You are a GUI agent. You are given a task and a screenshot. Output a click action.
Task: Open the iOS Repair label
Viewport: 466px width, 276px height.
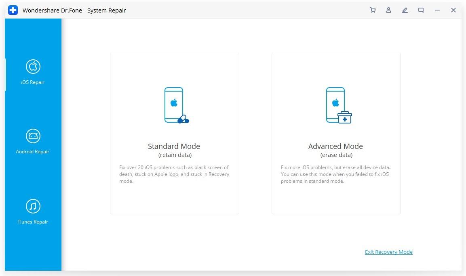33,82
